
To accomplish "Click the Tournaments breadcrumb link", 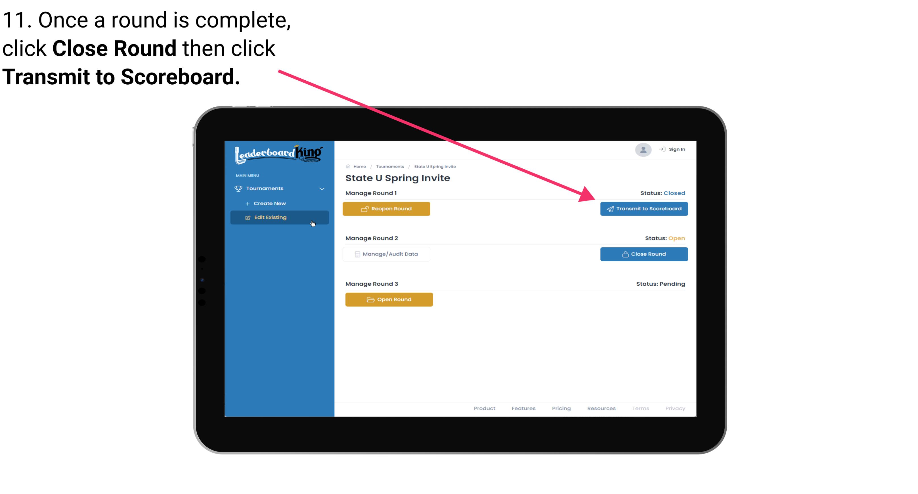I will point(389,166).
